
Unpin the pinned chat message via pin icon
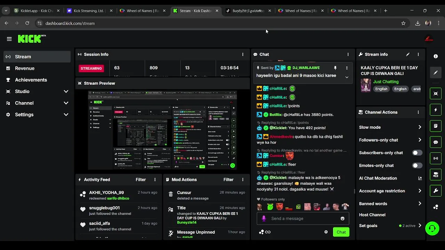(x=335, y=68)
